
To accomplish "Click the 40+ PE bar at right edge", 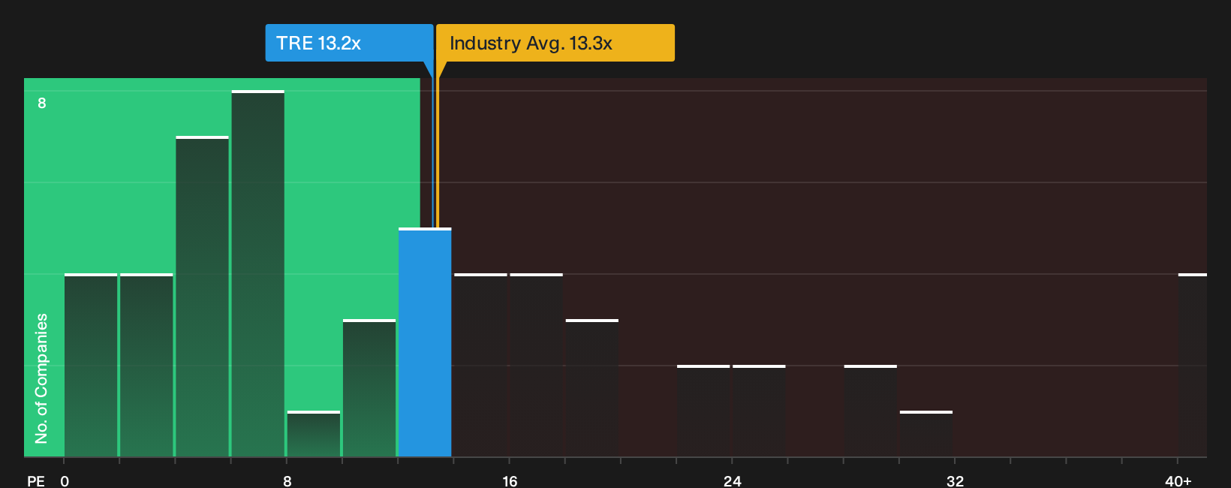I will pos(1193,365).
